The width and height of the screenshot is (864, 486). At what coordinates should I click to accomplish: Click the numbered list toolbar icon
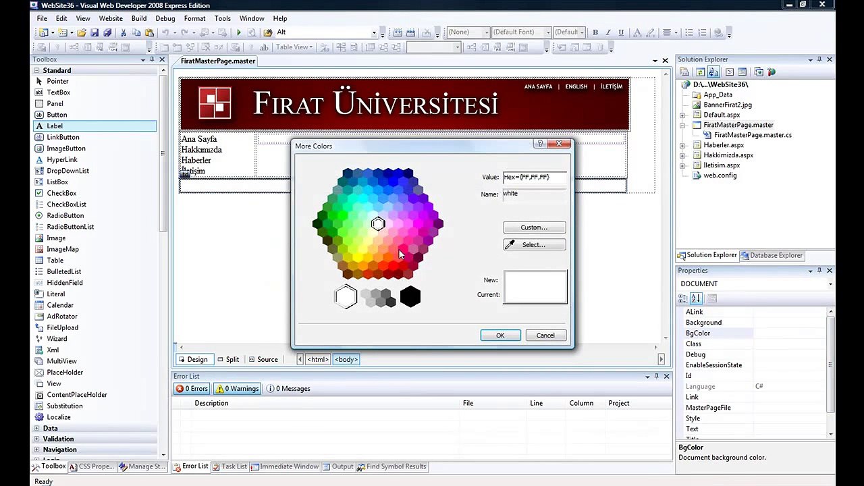[x=703, y=32]
